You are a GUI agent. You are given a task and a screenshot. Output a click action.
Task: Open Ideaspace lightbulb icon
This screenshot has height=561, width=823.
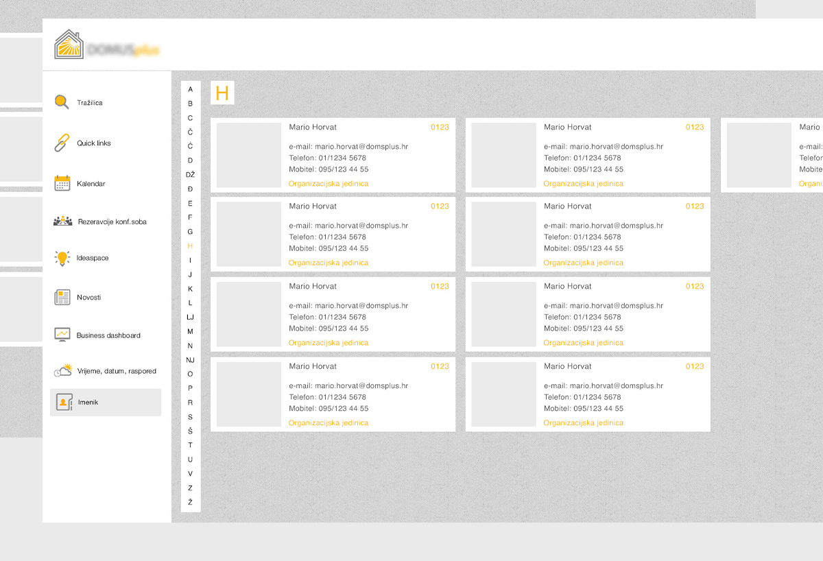click(62, 258)
